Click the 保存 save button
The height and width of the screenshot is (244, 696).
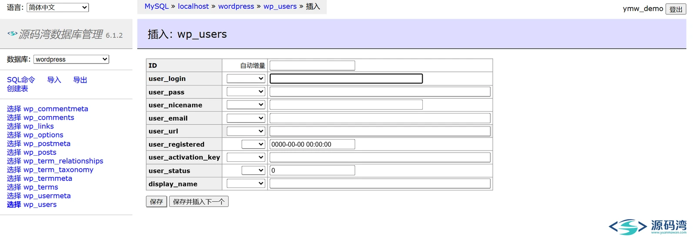(x=157, y=202)
